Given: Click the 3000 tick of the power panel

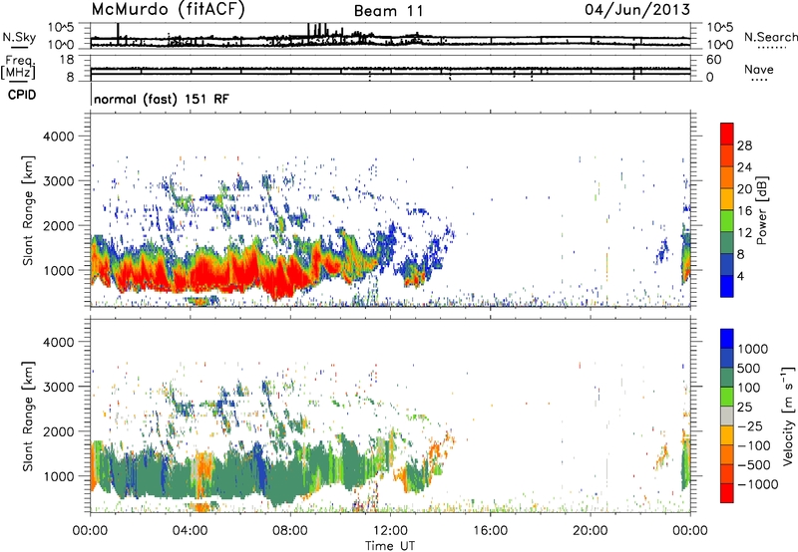Looking at the screenshot, I should coord(59,181).
